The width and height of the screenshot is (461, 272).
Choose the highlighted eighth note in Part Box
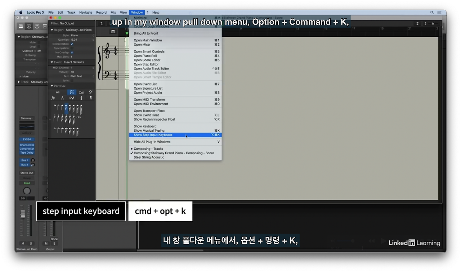[66, 109]
